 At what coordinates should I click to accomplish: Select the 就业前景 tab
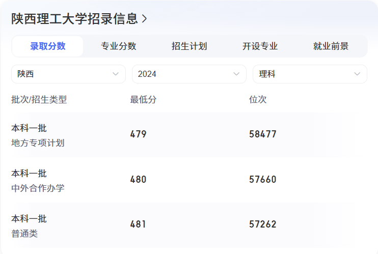[331, 46]
